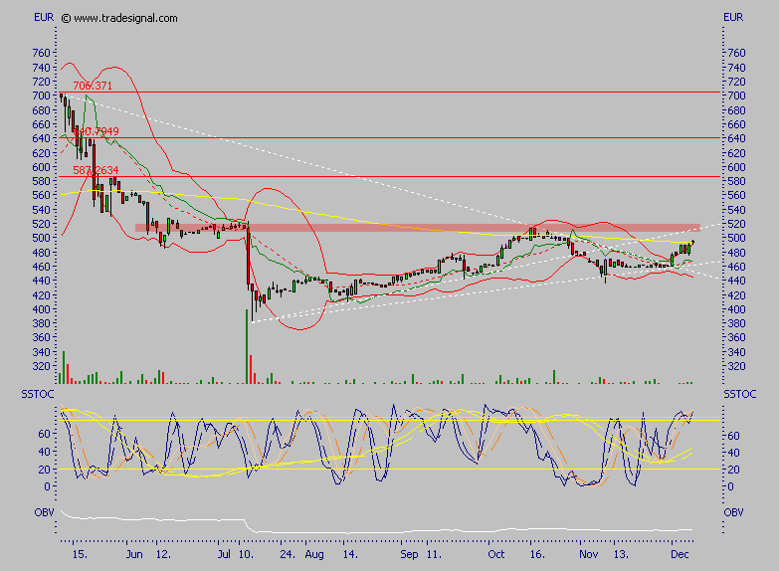
Task: Click the 640.7949 red level label
Action: point(97,131)
